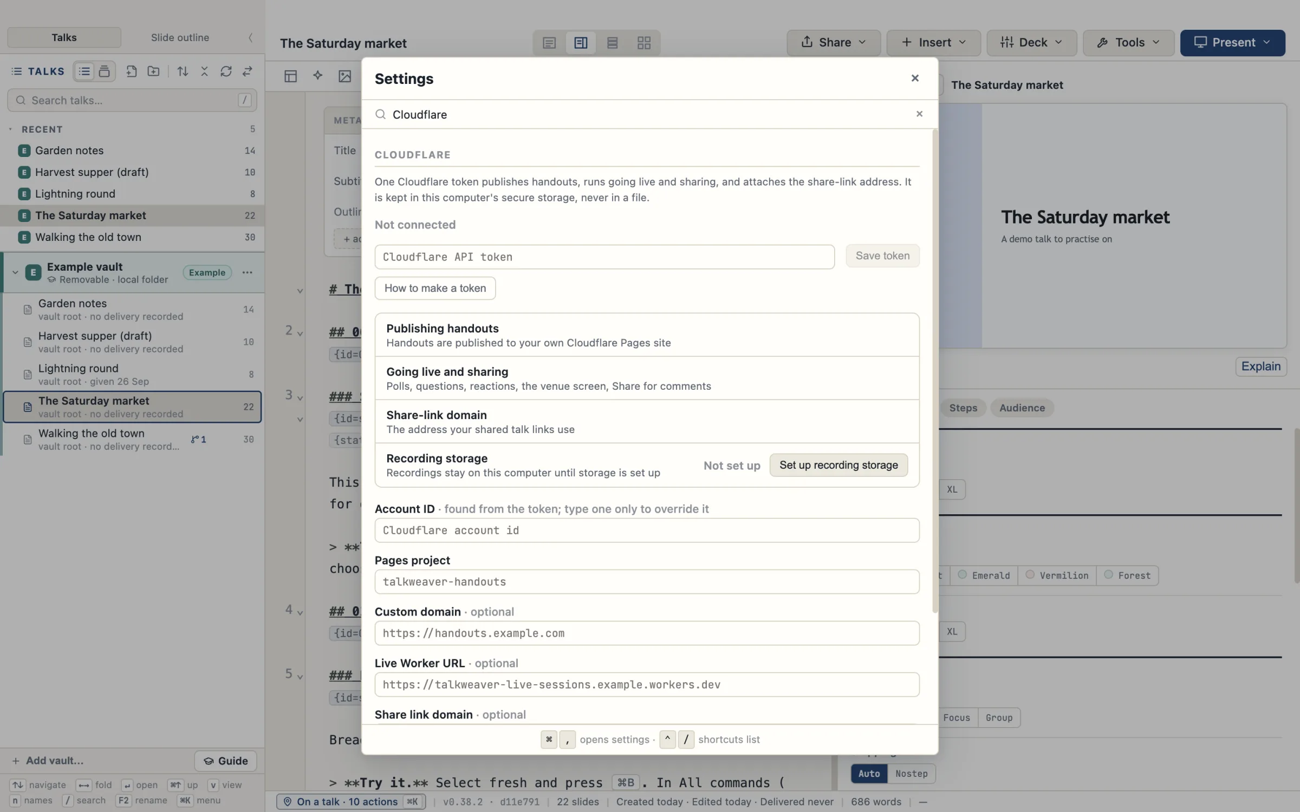The width and height of the screenshot is (1300, 812).
Task: Click the new folder icon in Talks toolbar
Action: 154,71
